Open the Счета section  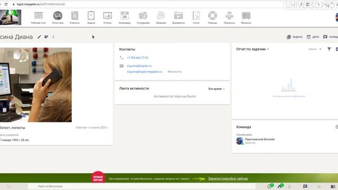point(196,17)
